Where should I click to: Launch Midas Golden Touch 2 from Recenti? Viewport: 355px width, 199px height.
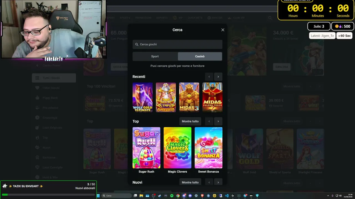pos(212,97)
